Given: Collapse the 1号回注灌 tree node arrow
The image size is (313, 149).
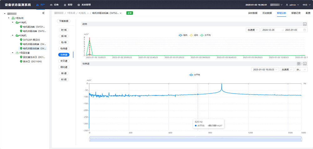Looking at the screenshot, I should [x=13, y=53].
